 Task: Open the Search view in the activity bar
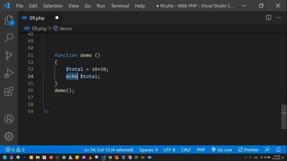[x=9, y=38]
